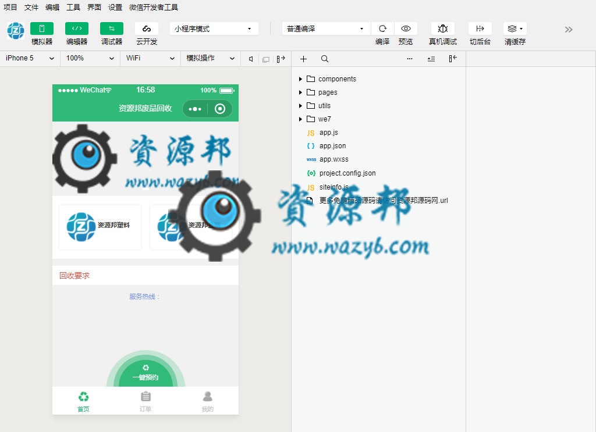
Task: Click the 编译 compile refresh icon
Action: click(x=382, y=28)
